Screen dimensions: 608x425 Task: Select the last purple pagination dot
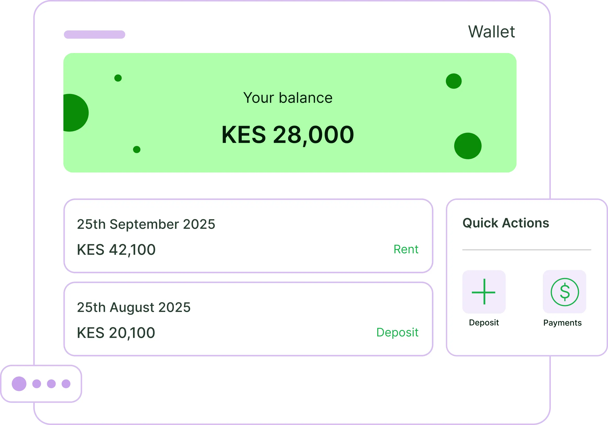point(66,384)
